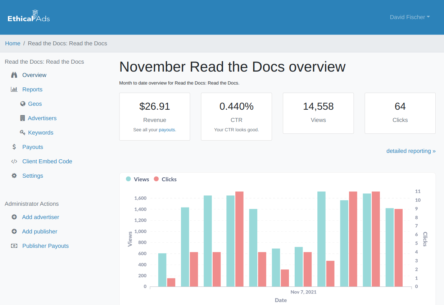This screenshot has height=305, width=444.
Task: Click the Add advertiser link
Action: 41,217
